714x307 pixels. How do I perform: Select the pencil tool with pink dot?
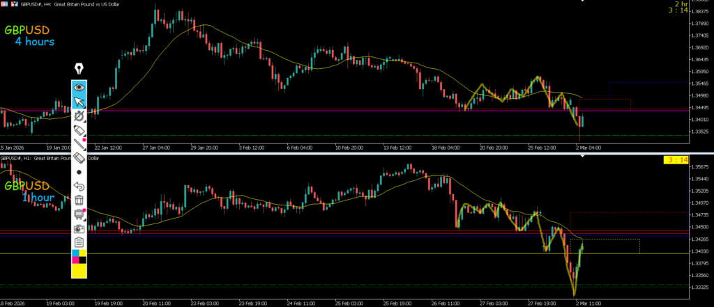[x=79, y=144]
